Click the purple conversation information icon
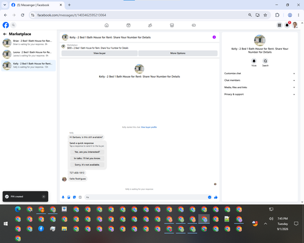304x243 pixels. pyautogui.click(x=214, y=37)
